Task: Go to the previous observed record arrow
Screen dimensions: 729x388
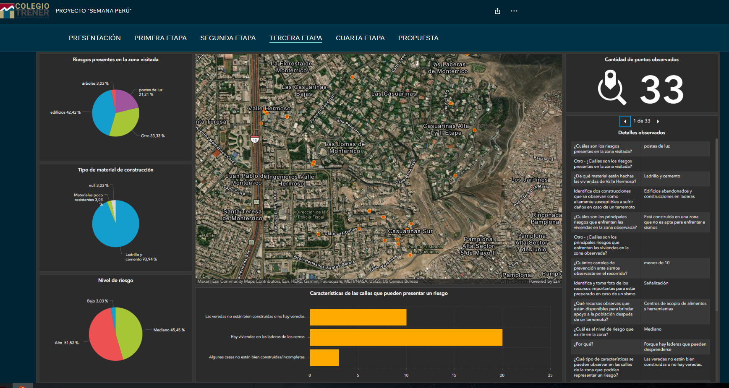Action: 625,121
